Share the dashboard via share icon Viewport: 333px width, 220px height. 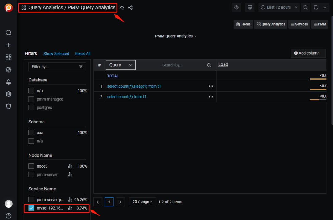tap(130, 8)
